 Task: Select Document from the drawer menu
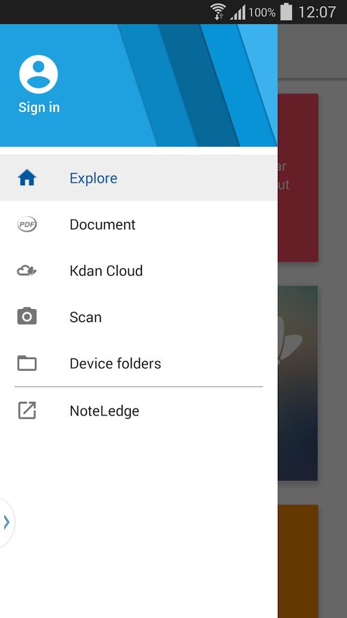(x=139, y=225)
